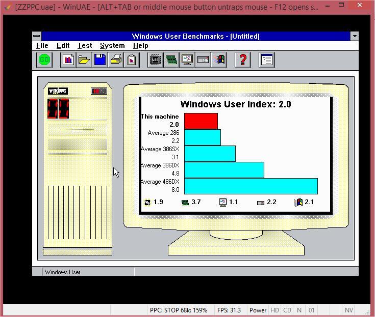Screen dimensions: 375x317
Task: Click the 'Average 386SX' label
Action: click(160, 149)
